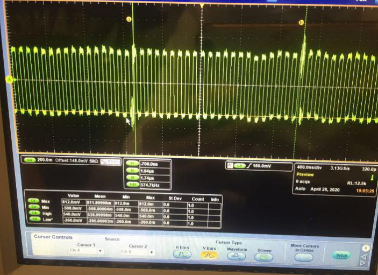Click the trigger position marker at top

coord(202,5)
